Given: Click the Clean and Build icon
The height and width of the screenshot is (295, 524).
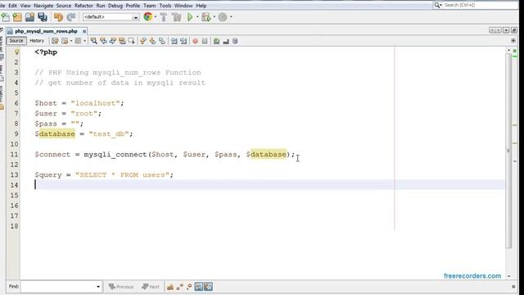Looking at the screenshot, I should (177, 17).
